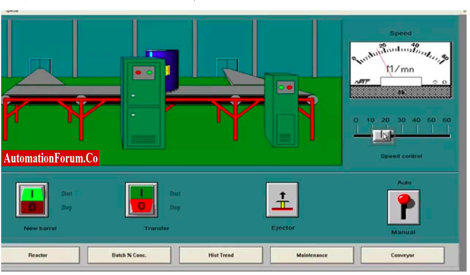Click the Speed control slider handle
Screen dimensions: 470x275
[383, 136]
